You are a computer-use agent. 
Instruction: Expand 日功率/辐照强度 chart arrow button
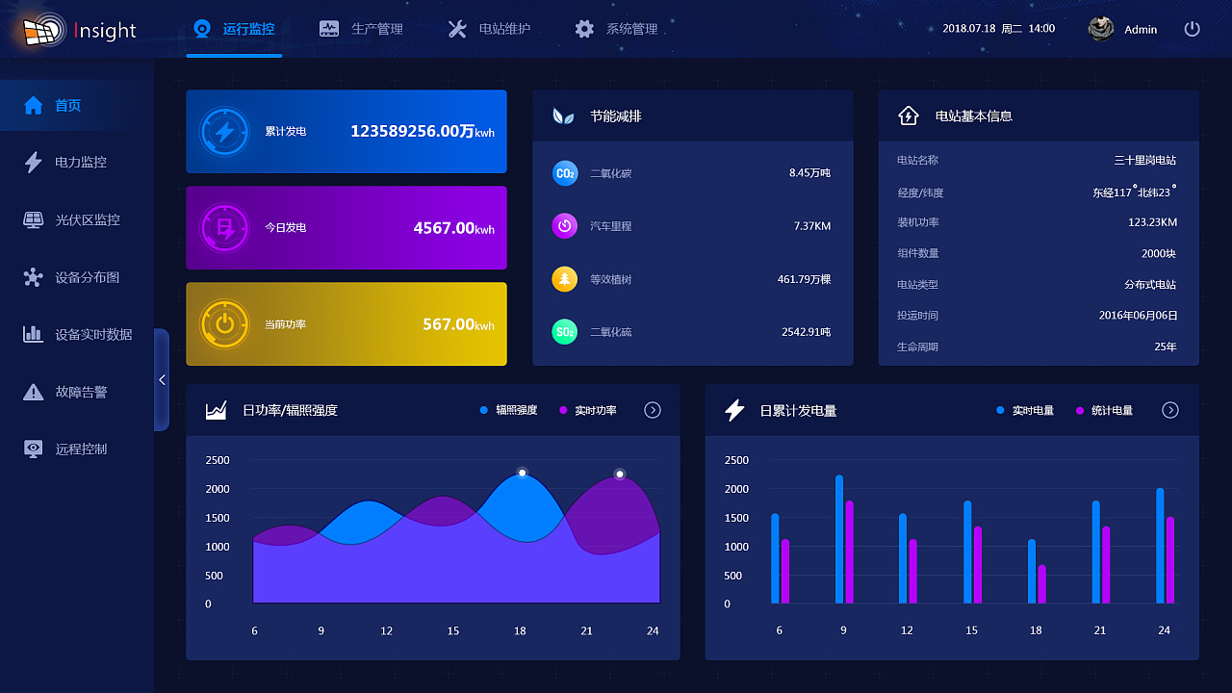(653, 410)
